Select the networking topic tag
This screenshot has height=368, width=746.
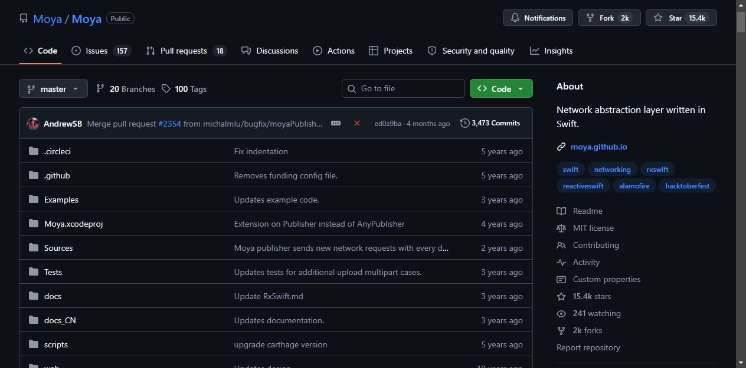pos(612,170)
